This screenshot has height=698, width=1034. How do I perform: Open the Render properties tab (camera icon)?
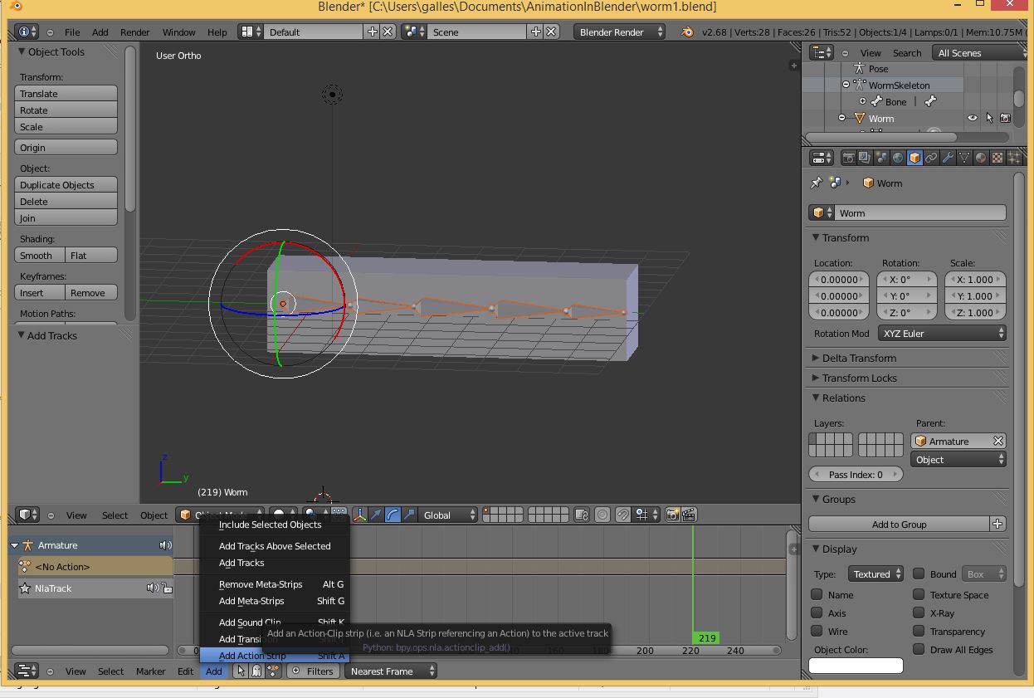[x=848, y=158]
